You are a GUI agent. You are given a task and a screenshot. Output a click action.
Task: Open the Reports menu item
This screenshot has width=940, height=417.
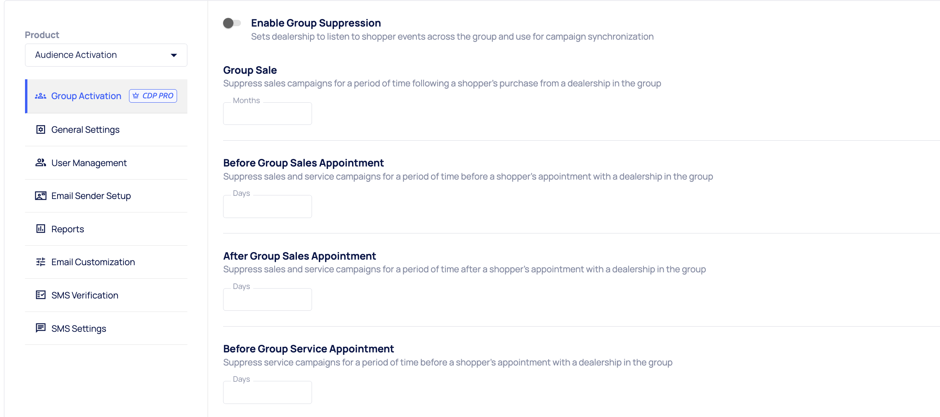pyautogui.click(x=67, y=229)
